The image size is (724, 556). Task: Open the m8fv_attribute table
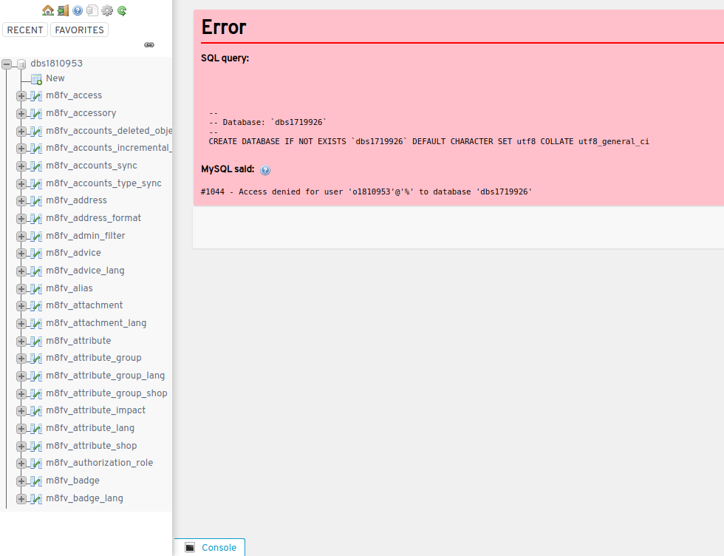pos(78,341)
